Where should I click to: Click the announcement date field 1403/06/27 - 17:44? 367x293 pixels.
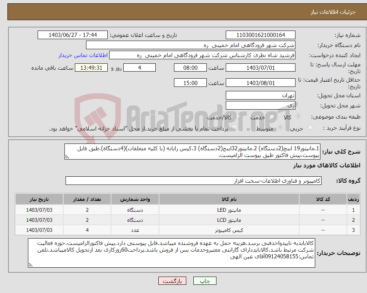(73, 35)
